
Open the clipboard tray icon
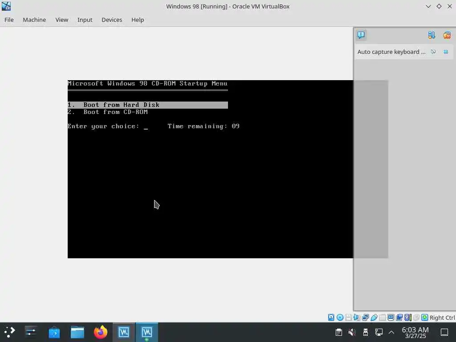pyautogui.click(x=338, y=332)
